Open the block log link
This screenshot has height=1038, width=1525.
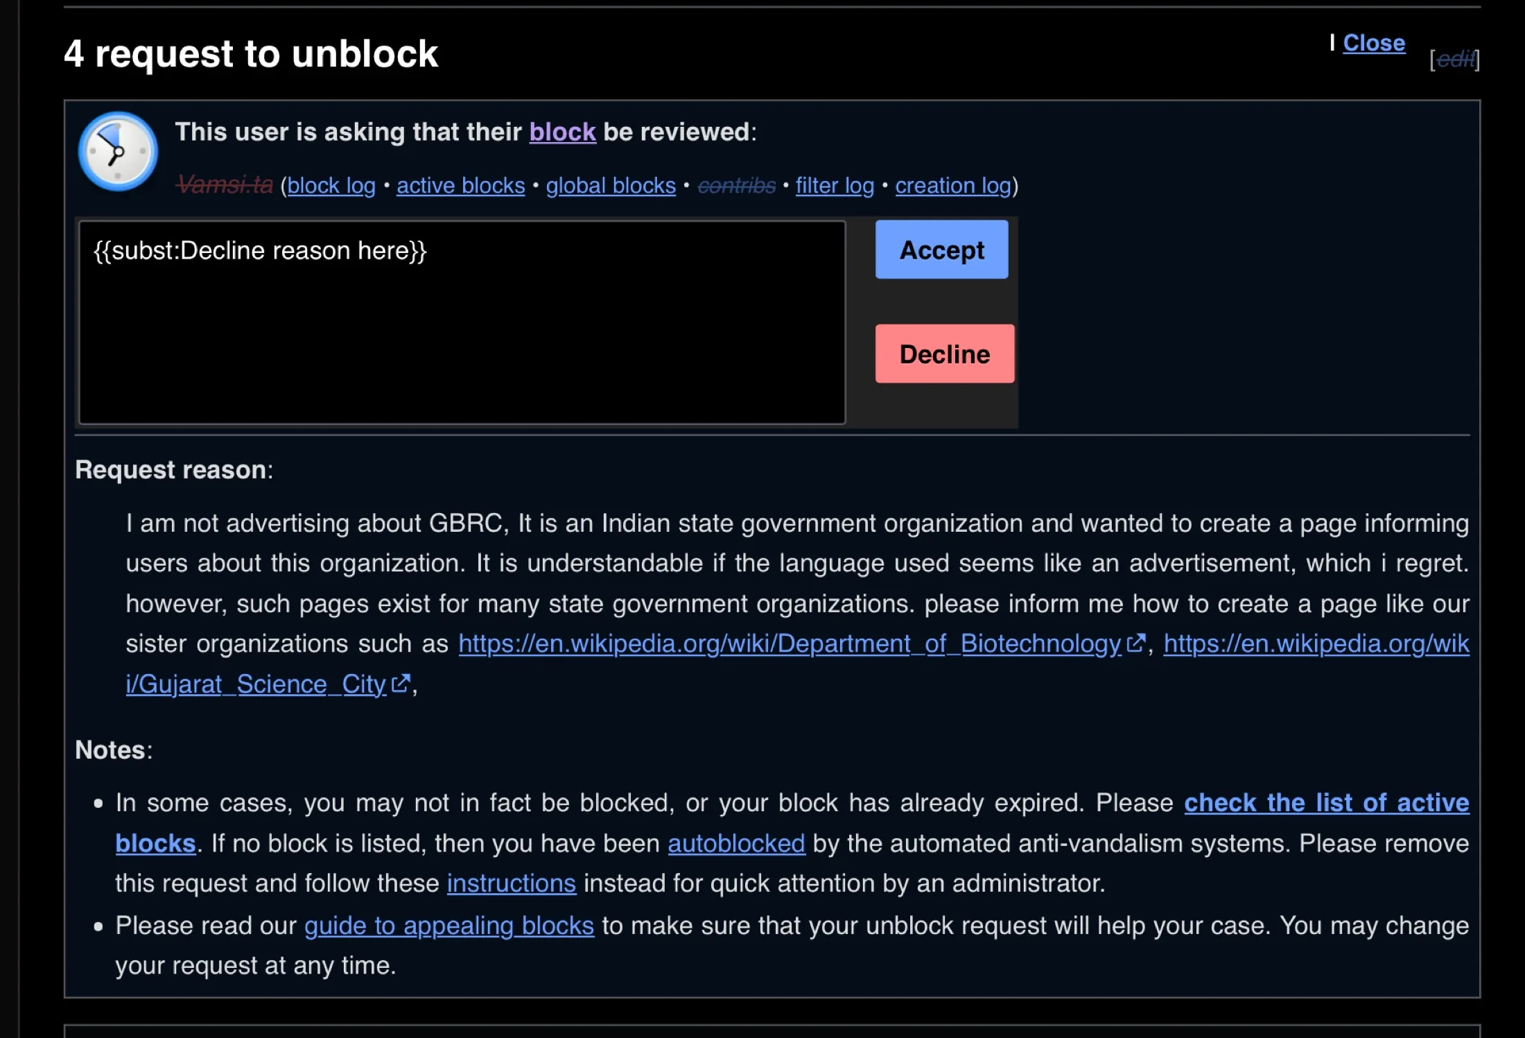click(x=331, y=185)
